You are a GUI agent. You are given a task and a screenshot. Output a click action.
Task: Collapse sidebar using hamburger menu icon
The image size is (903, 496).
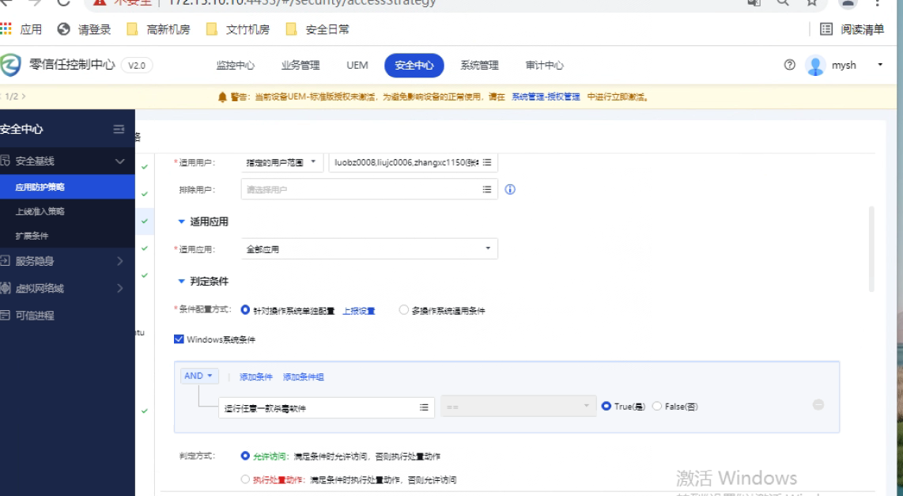coord(119,130)
